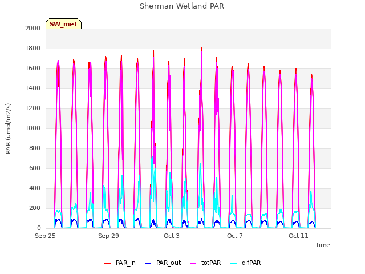Click the Sep 25 x-axis tick label
The image size is (365, 274).
(45, 236)
